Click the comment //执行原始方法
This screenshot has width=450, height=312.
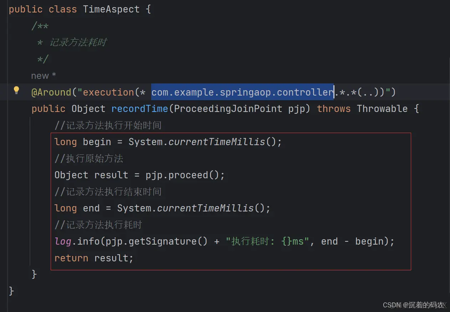89,159
